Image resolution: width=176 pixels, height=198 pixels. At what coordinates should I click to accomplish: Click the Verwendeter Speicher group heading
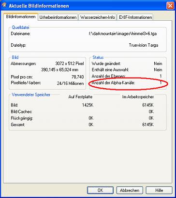pos(31,95)
